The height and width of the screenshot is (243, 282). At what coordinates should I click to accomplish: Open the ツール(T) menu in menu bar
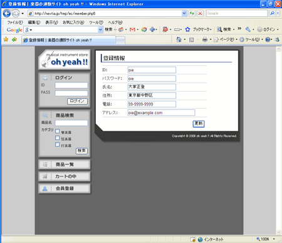tap(96, 23)
